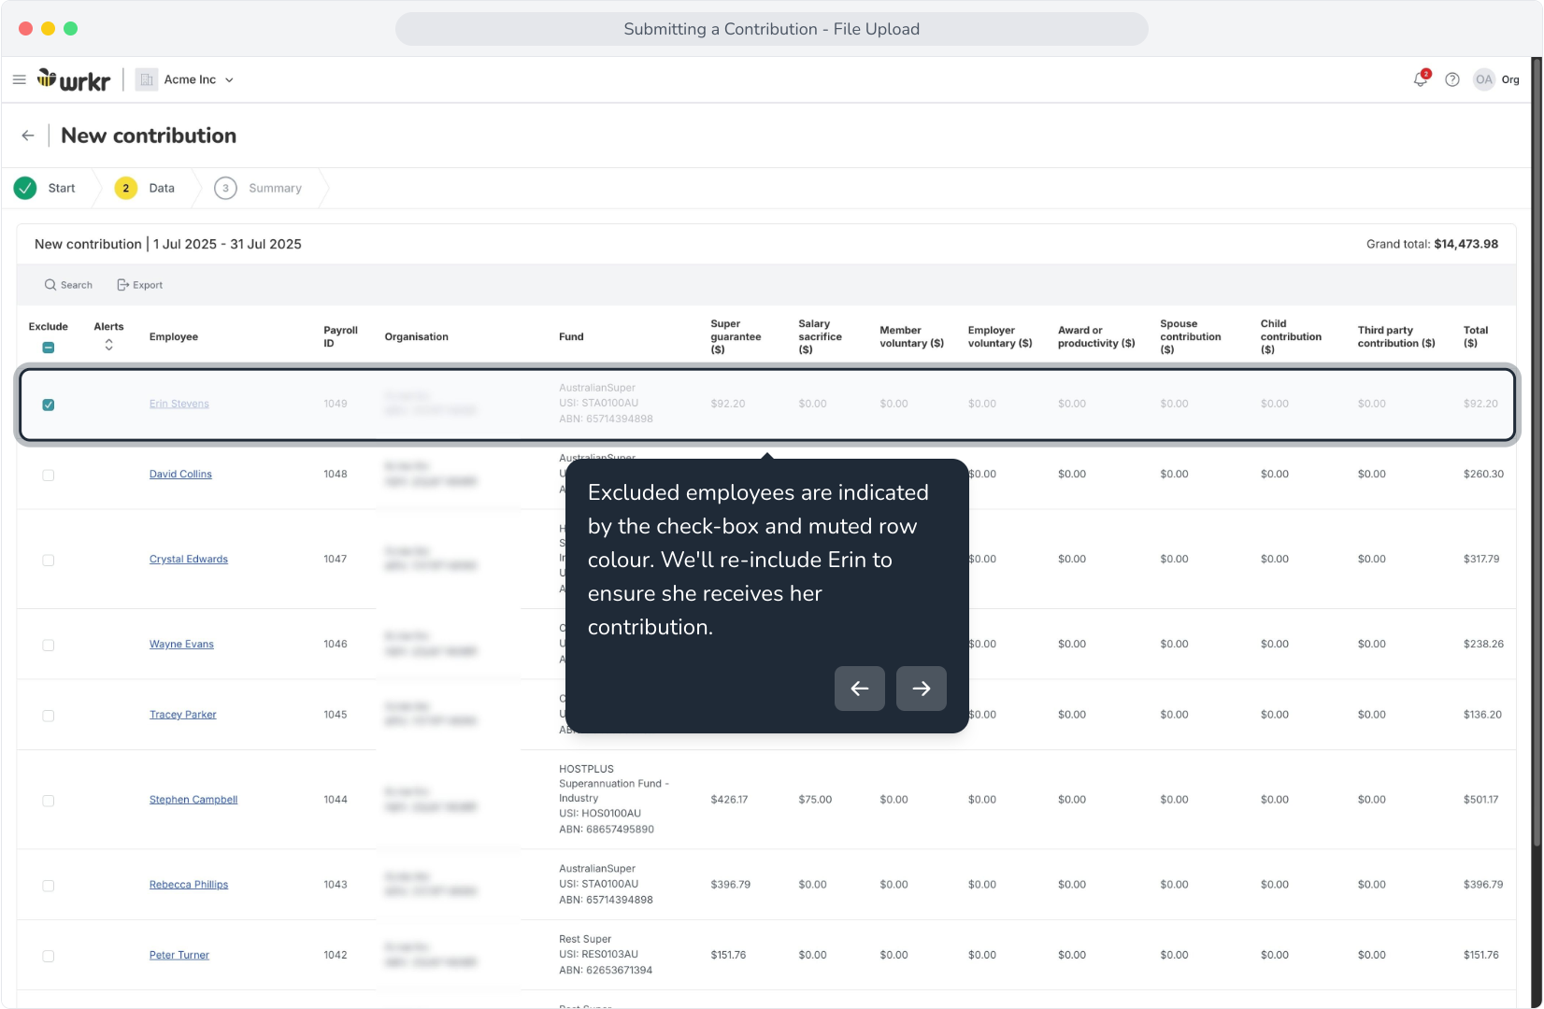Go back with the arrow beside New contribution

coord(28,135)
